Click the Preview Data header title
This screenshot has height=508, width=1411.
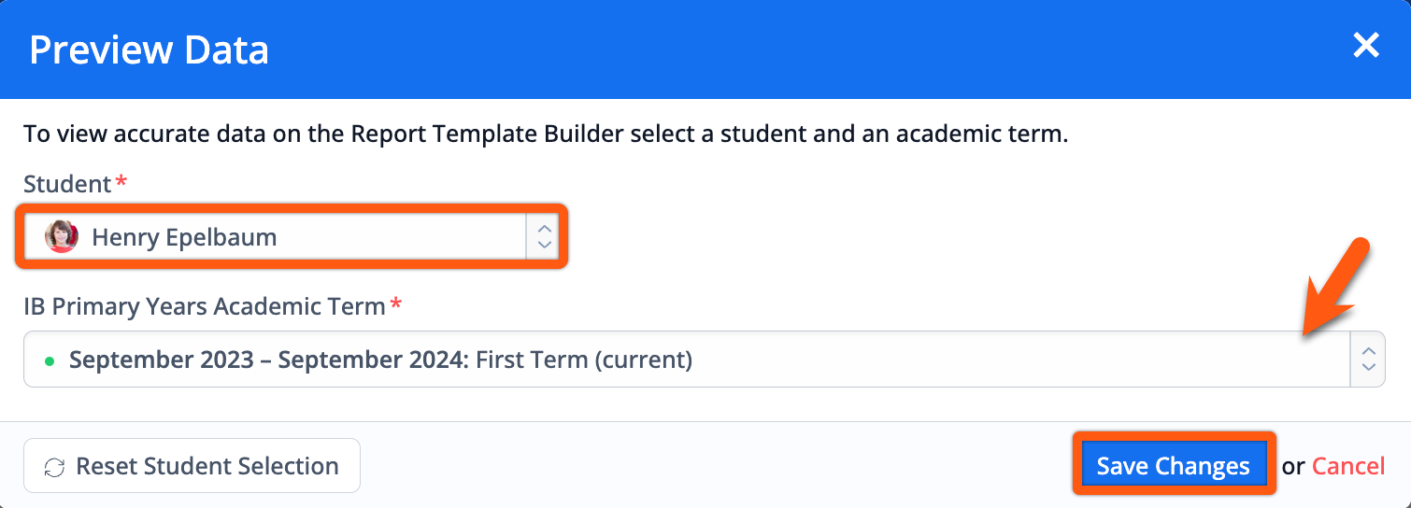[x=150, y=49]
